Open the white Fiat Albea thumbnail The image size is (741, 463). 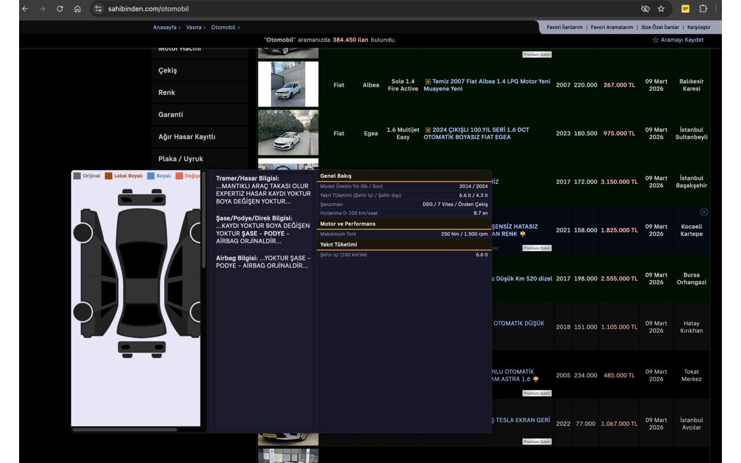(x=288, y=84)
